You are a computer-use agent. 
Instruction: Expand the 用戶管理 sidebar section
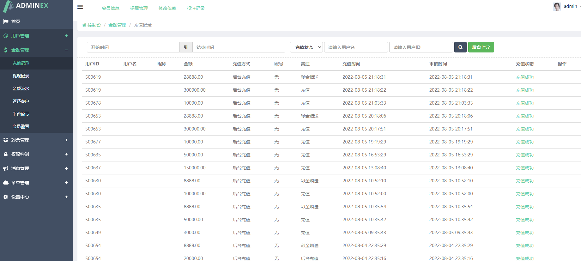coord(66,36)
